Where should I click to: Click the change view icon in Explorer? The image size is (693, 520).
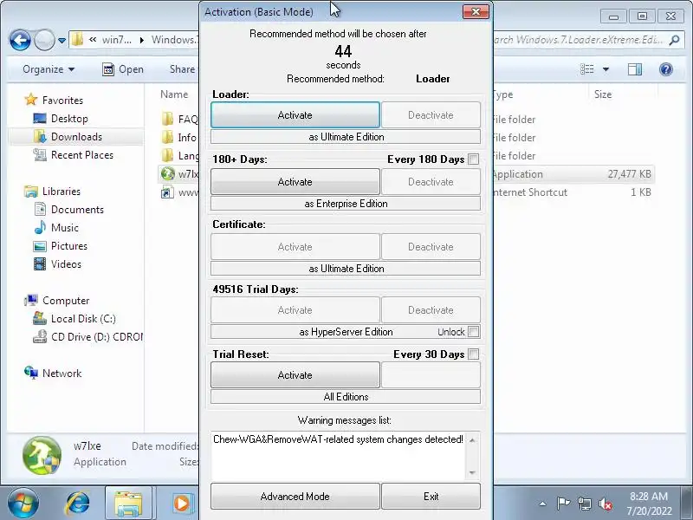[x=587, y=69]
